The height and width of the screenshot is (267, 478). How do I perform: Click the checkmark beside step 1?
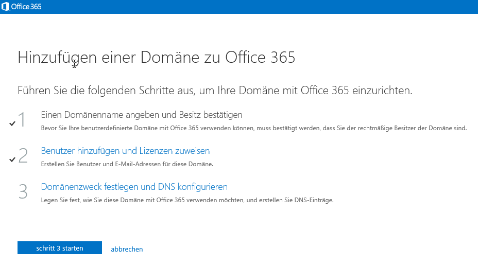[x=12, y=123]
